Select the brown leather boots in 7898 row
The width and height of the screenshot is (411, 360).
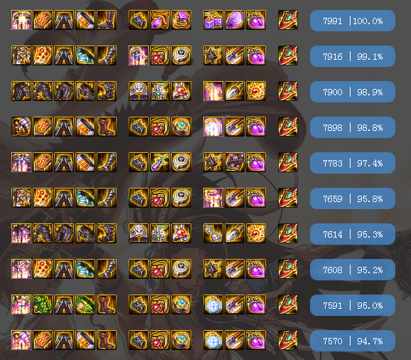[107, 127]
